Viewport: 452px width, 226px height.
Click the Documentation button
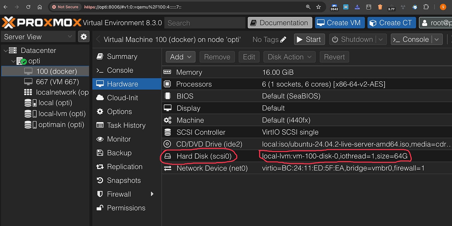click(280, 23)
